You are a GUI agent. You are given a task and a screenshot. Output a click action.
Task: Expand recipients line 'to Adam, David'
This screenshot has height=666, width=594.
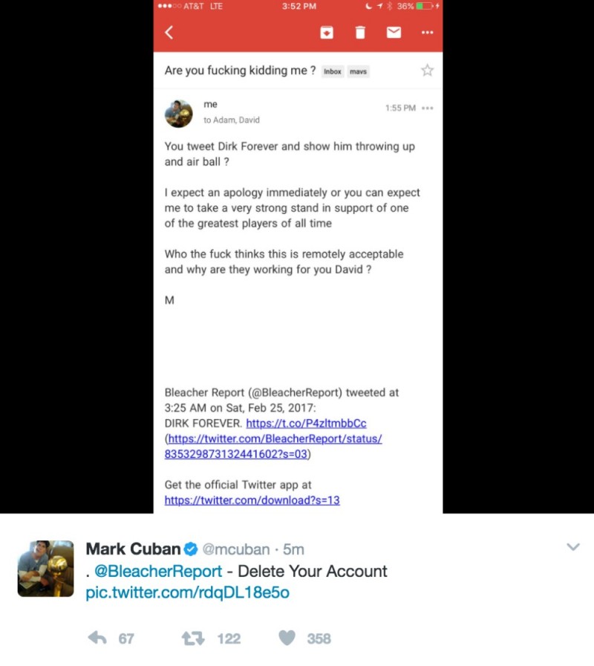(x=231, y=120)
